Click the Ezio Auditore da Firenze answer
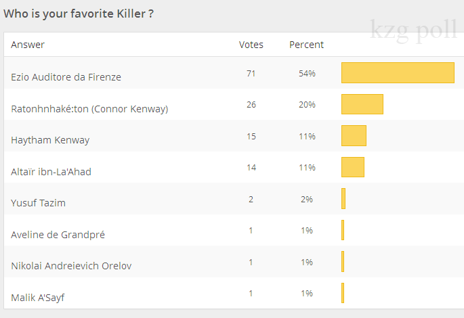The width and height of the screenshot is (464, 318). pos(66,77)
